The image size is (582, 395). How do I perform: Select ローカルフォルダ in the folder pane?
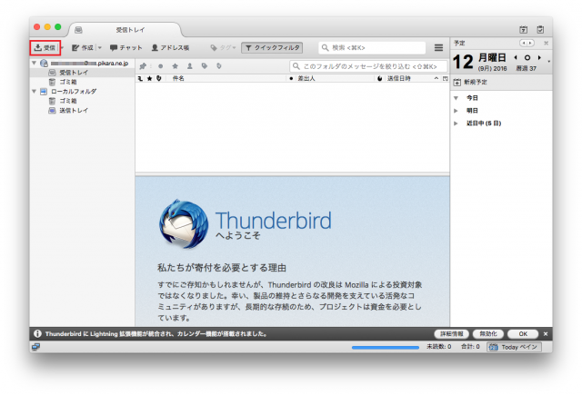74,91
